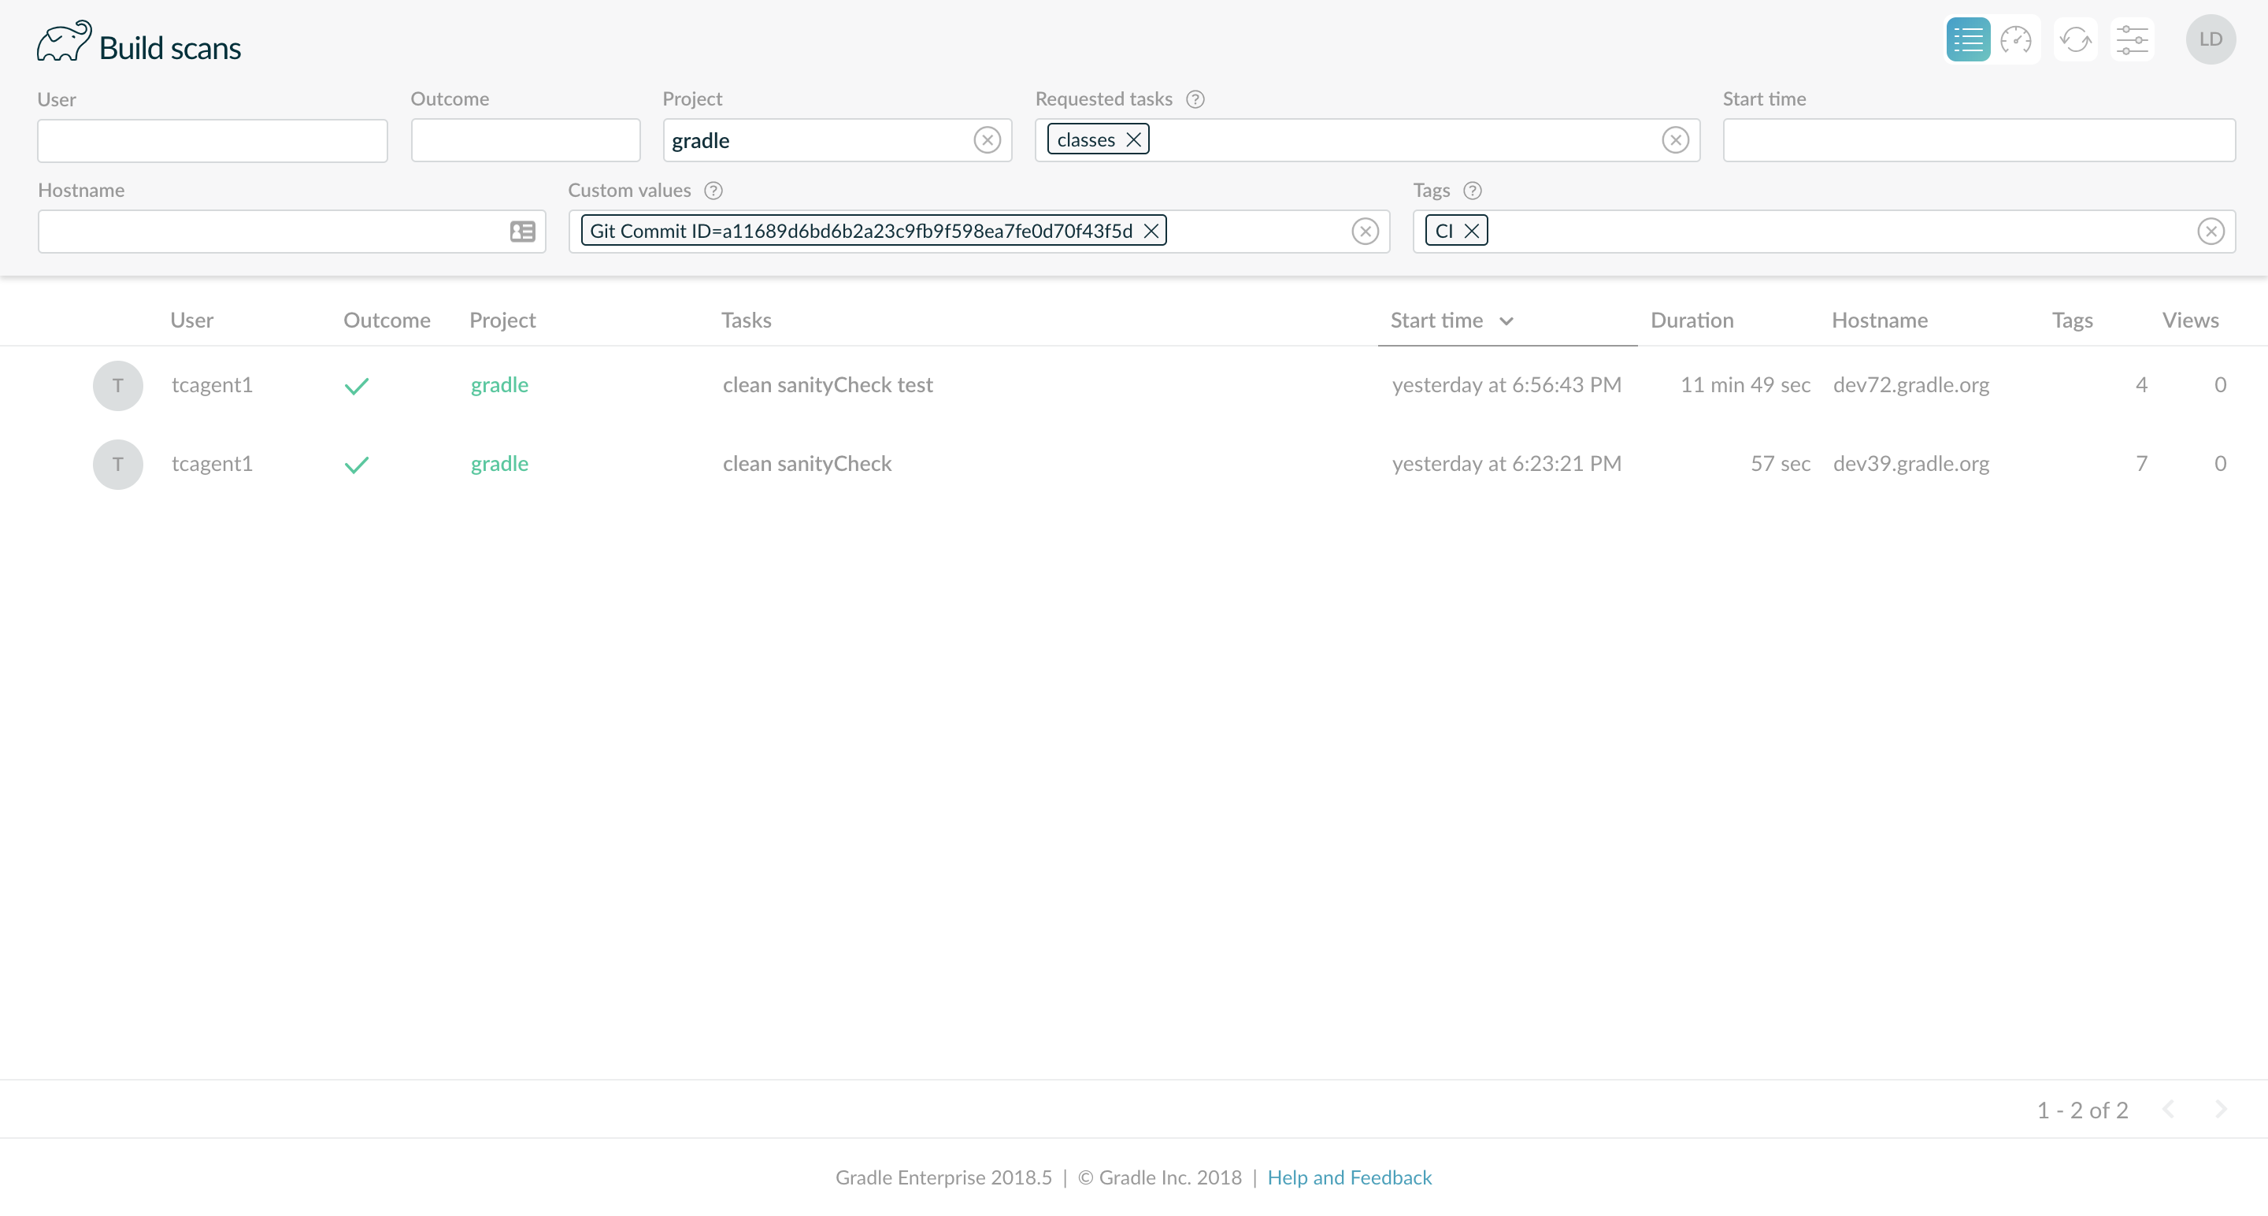Image resolution: width=2268 pixels, height=1216 pixels.
Task: Click the classes chip label
Action: click(x=1086, y=140)
